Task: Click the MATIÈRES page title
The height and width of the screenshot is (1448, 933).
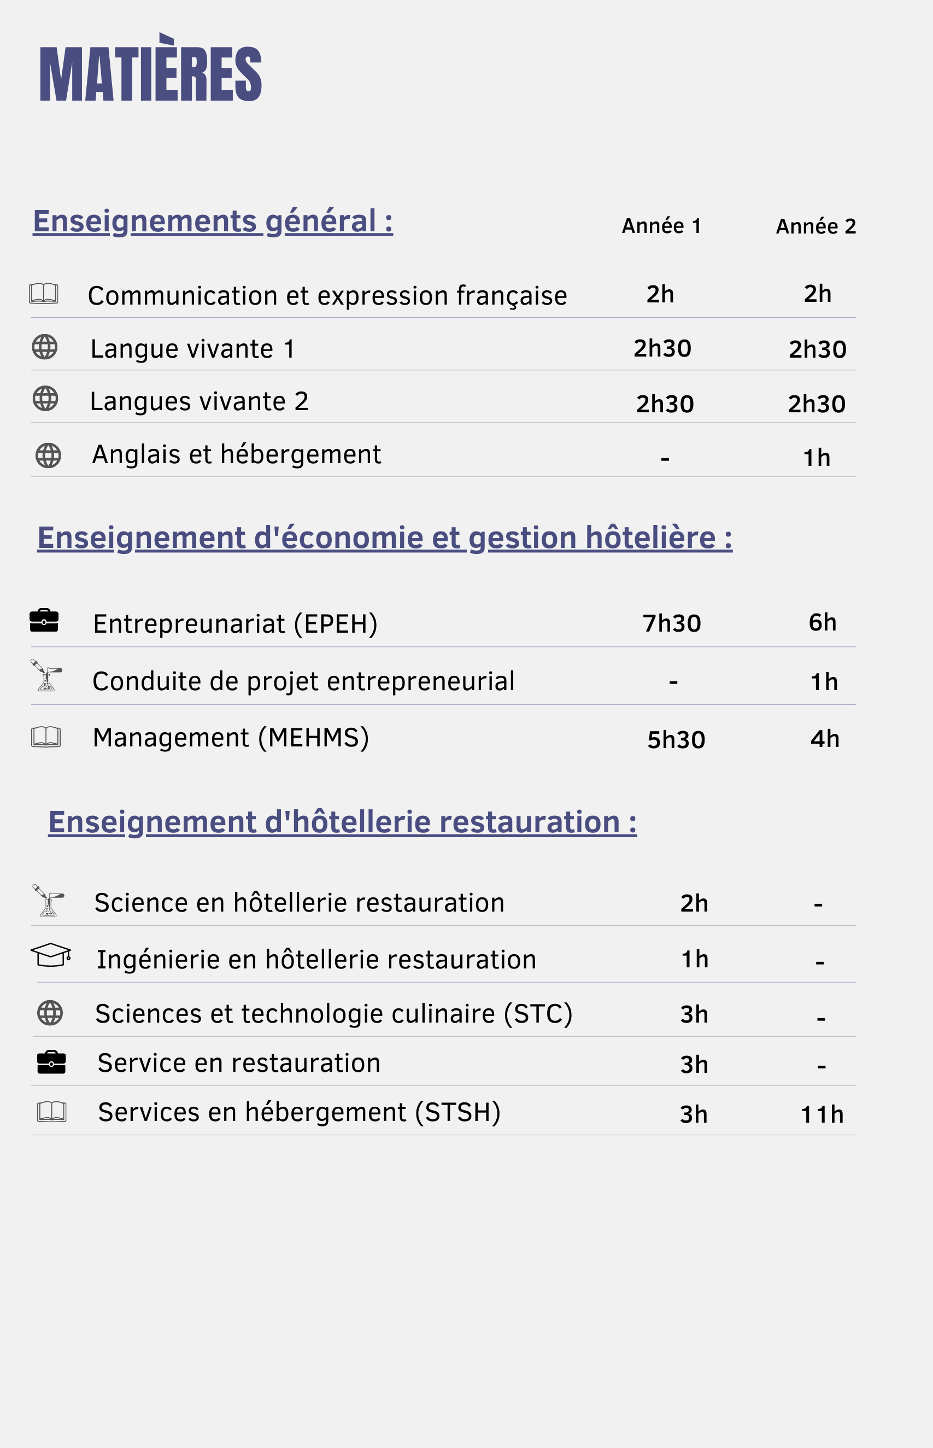Action: [x=151, y=67]
